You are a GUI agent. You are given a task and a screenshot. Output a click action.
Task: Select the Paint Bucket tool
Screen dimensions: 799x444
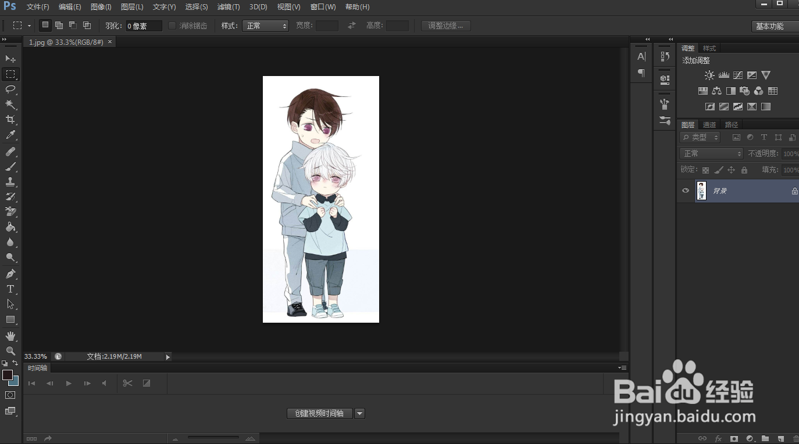point(10,227)
